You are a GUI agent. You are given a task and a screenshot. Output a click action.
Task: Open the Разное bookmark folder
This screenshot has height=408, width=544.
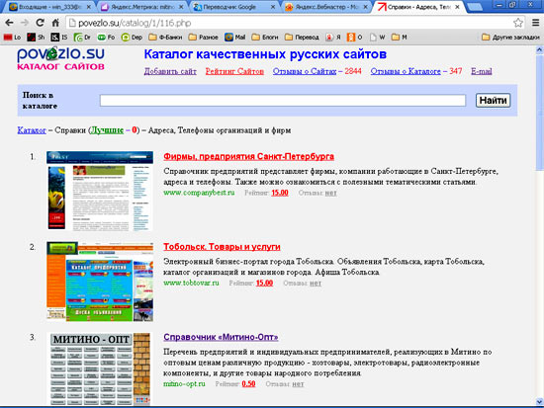coord(204,38)
